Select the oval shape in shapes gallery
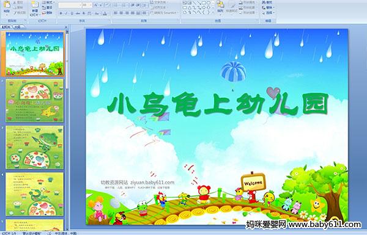The height and width of the screenshot is (235, 367). point(209,2)
